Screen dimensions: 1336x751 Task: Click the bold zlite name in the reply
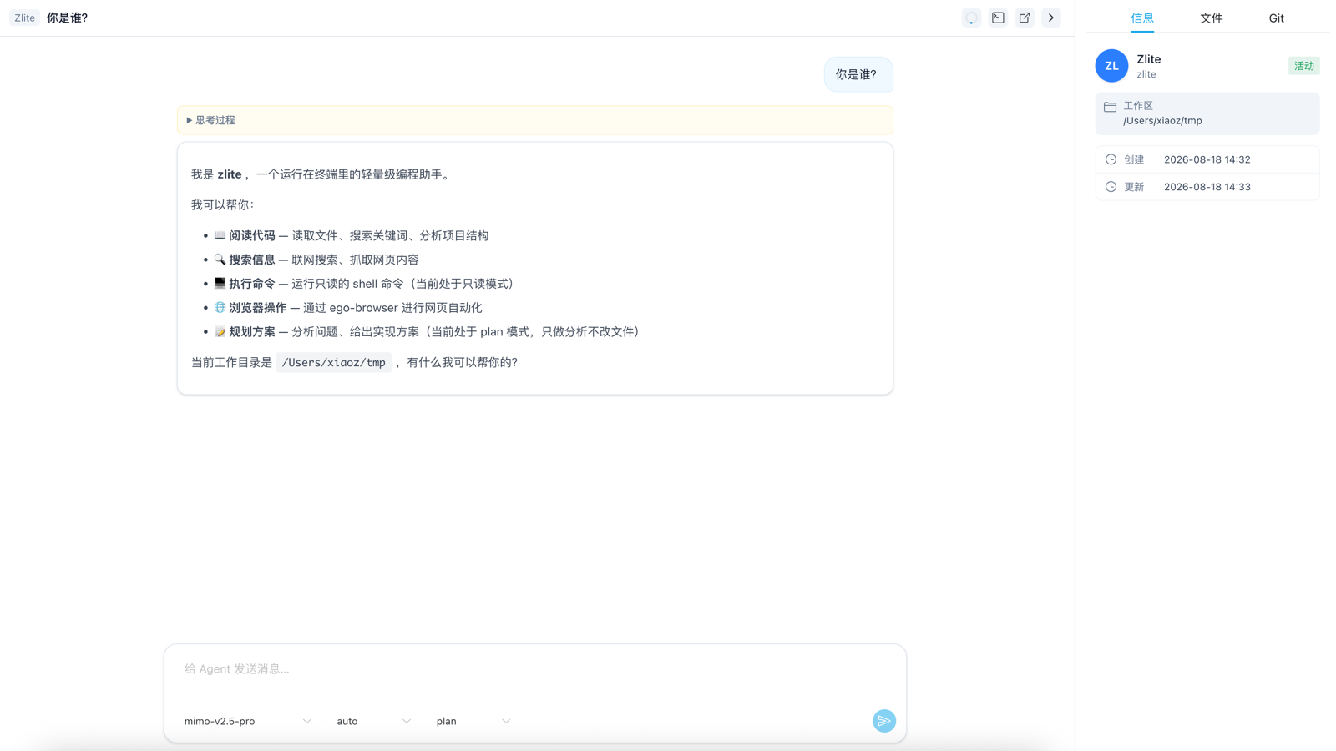[230, 174]
